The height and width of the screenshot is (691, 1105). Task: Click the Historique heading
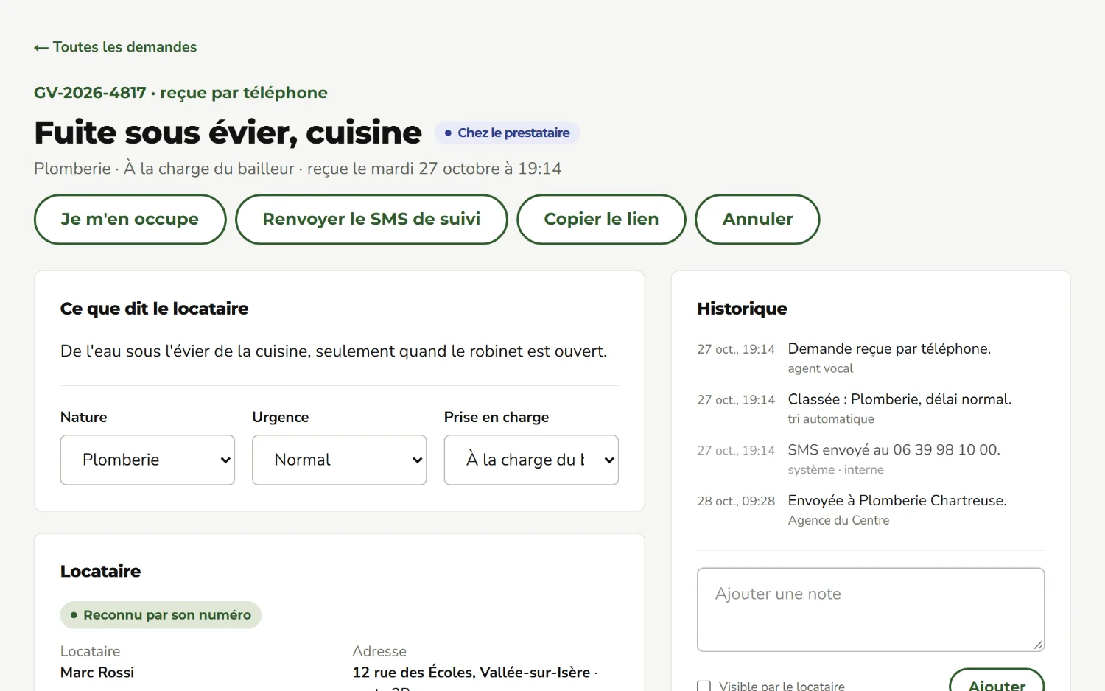pyautogui.click(x=742, y=309)
